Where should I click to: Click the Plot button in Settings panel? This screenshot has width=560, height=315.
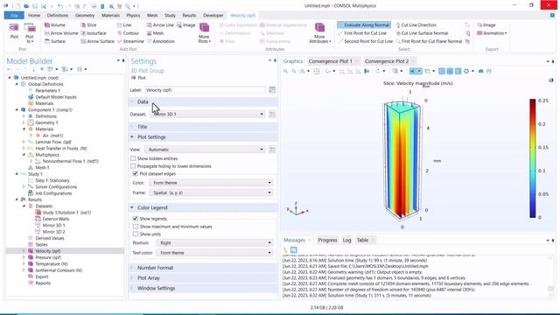[x=138, y=78]
